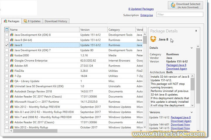The width and height of the screenshot is (211, 140).
Task: Select the Uninstalls category cell
Action: 121,86
